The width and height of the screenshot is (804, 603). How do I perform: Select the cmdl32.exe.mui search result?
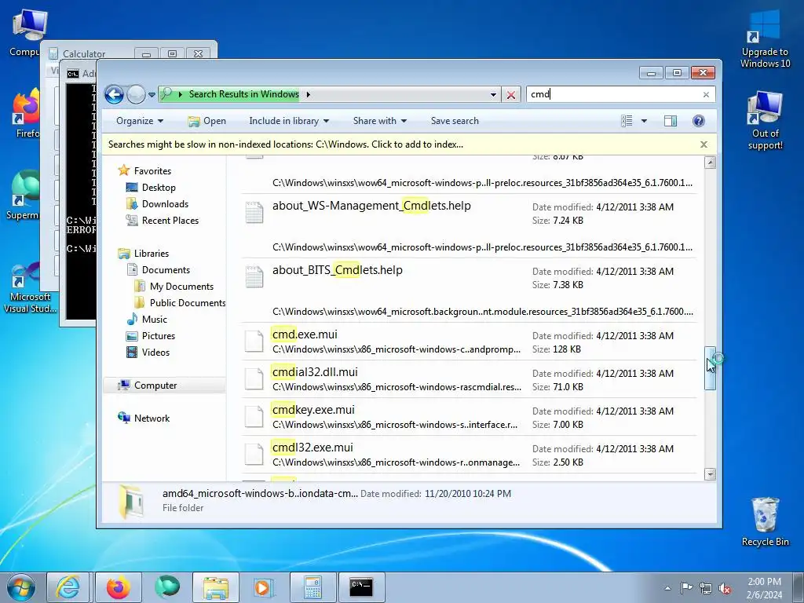(469, 455)
